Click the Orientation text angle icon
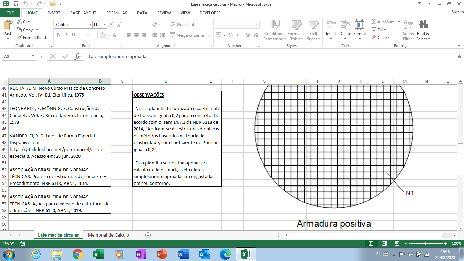Screen dimensions: 464x261 [155, 25]
